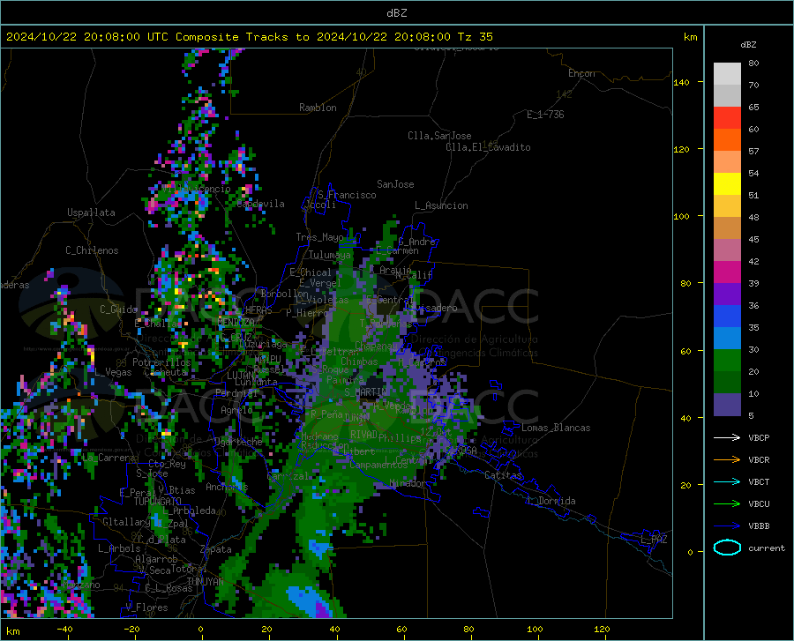Click the white VBCP arrow in legend
Screen dimensions: 794x641
pos(727,437)
